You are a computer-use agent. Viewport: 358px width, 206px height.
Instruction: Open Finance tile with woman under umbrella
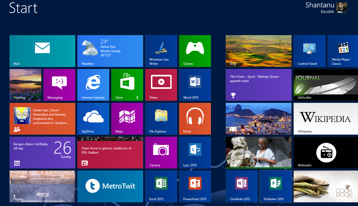coord(259,153)
